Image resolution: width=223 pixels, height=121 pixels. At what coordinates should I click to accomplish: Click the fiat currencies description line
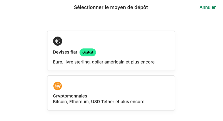[104, 62]
